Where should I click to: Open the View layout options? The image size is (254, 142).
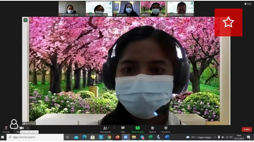coord(248,4)
